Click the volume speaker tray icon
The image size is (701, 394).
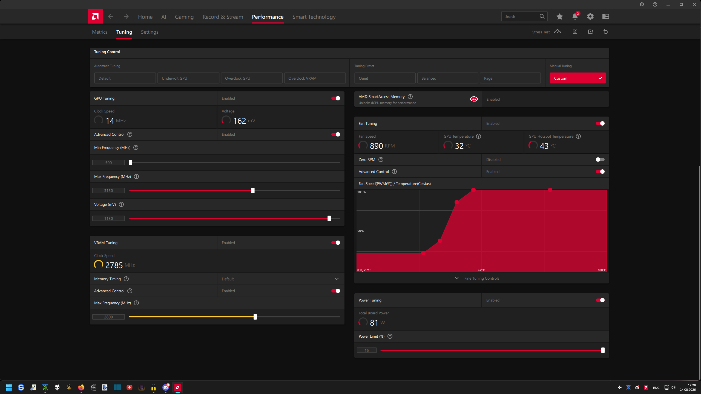point(673,387)
